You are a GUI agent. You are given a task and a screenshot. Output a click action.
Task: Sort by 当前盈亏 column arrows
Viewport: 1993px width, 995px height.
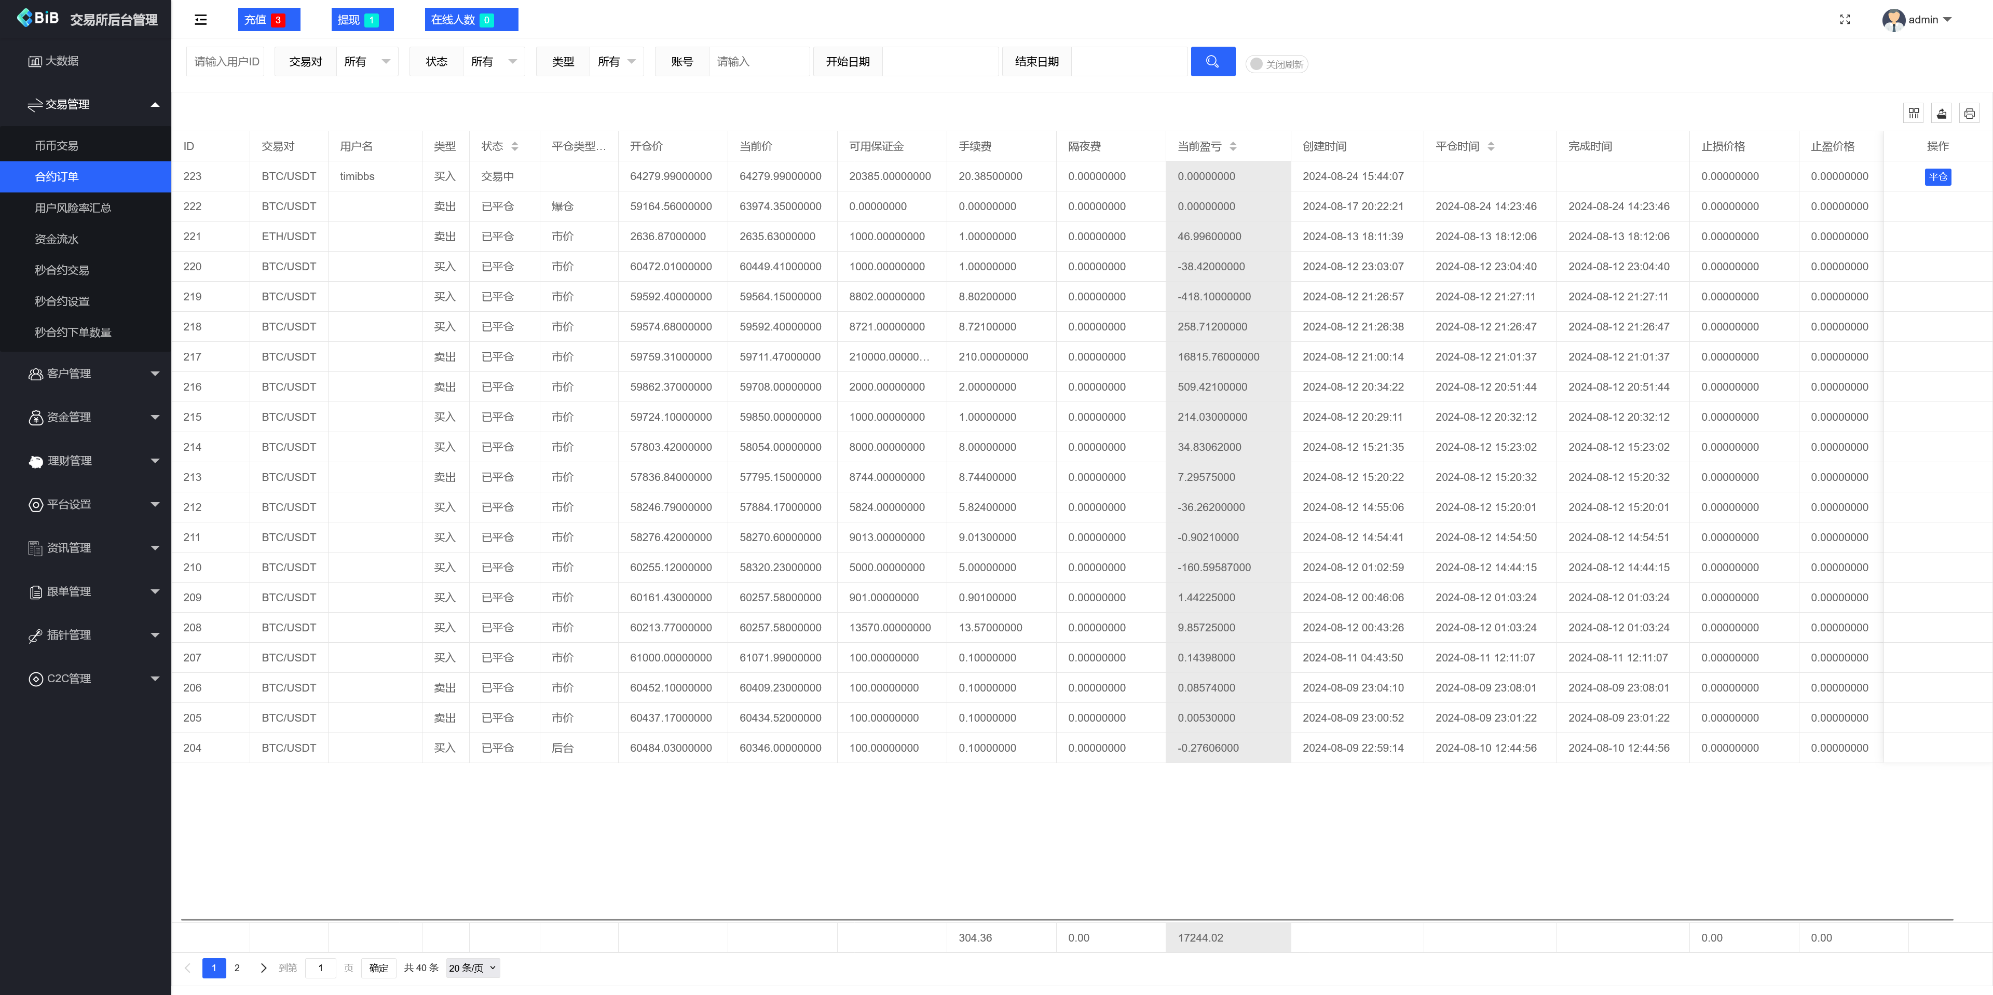(x=1233, y=146)
